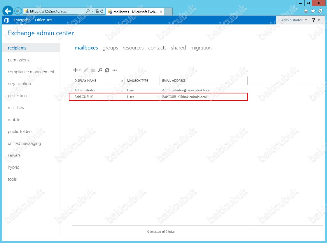Click the refresh icon in mailbox toolbar
The height and width of the screenshot is (243, 327).
(x=107, y=70)
